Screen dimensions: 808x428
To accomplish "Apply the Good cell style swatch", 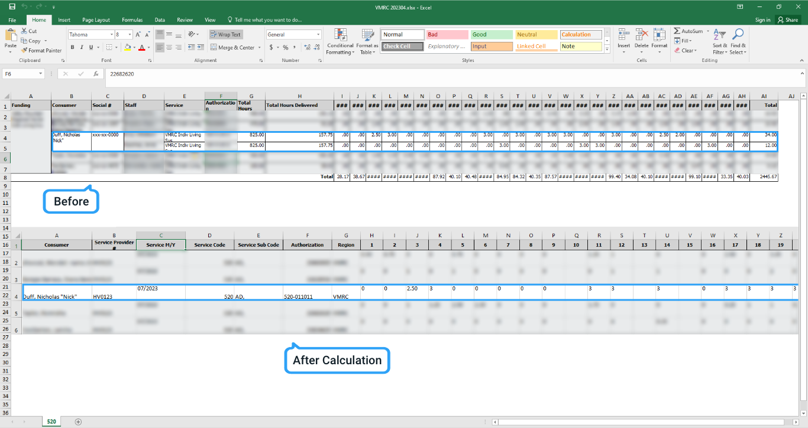I will tap(491, 35).
